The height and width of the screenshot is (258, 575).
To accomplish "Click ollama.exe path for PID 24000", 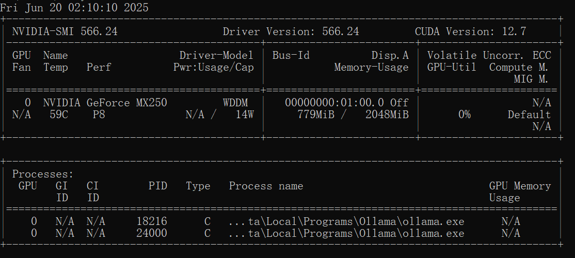I will point(346,233).
